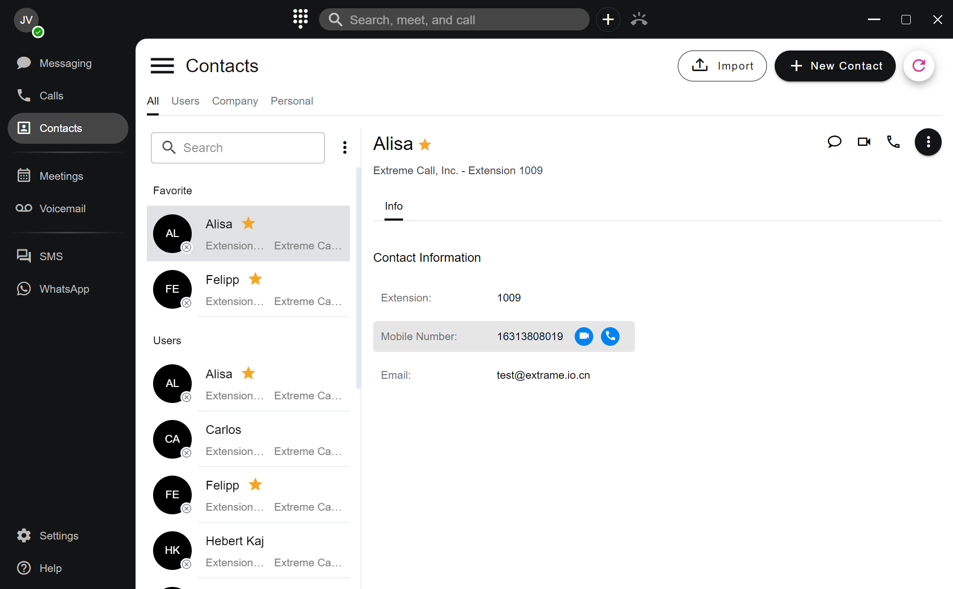This screenshot has width=953, height=589.
Task: Click the contact list scrollbar
Action: (358, 278)
